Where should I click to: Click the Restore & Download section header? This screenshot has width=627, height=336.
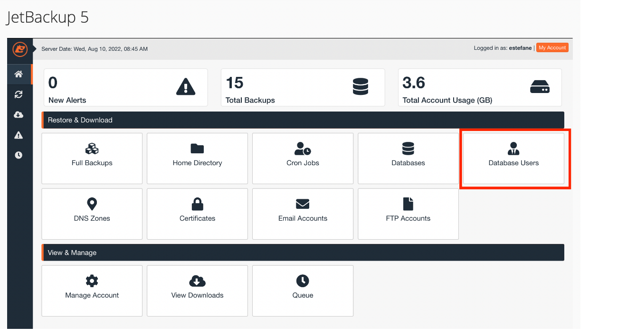tap(303, 120)
